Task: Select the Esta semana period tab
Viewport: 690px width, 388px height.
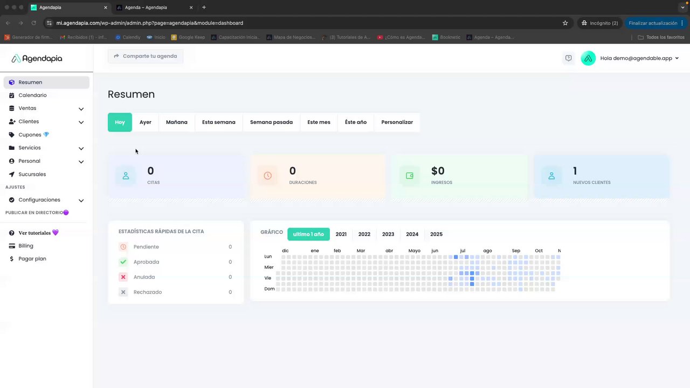Action: coord(219,122)
